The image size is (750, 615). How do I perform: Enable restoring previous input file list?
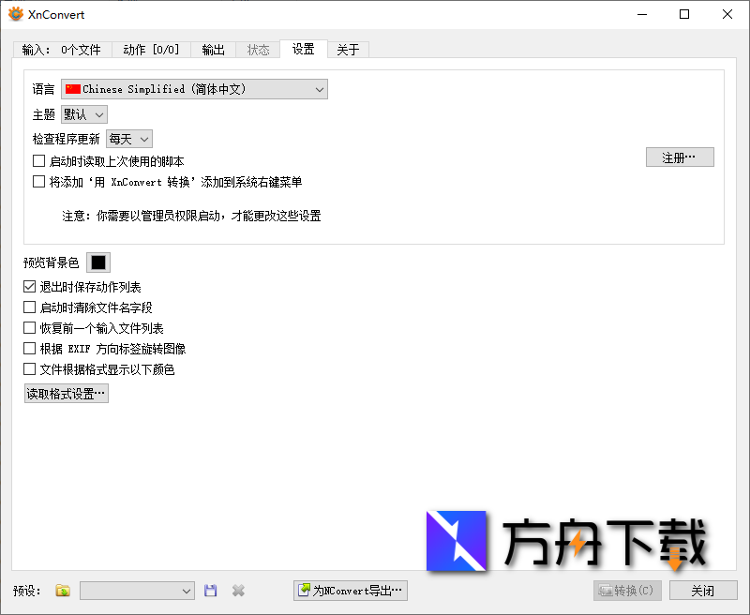coord(30,327)
